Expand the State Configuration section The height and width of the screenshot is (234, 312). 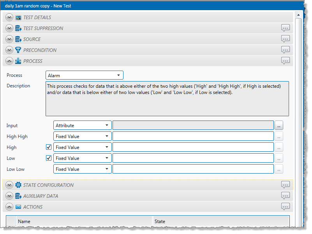pos(9,185)
